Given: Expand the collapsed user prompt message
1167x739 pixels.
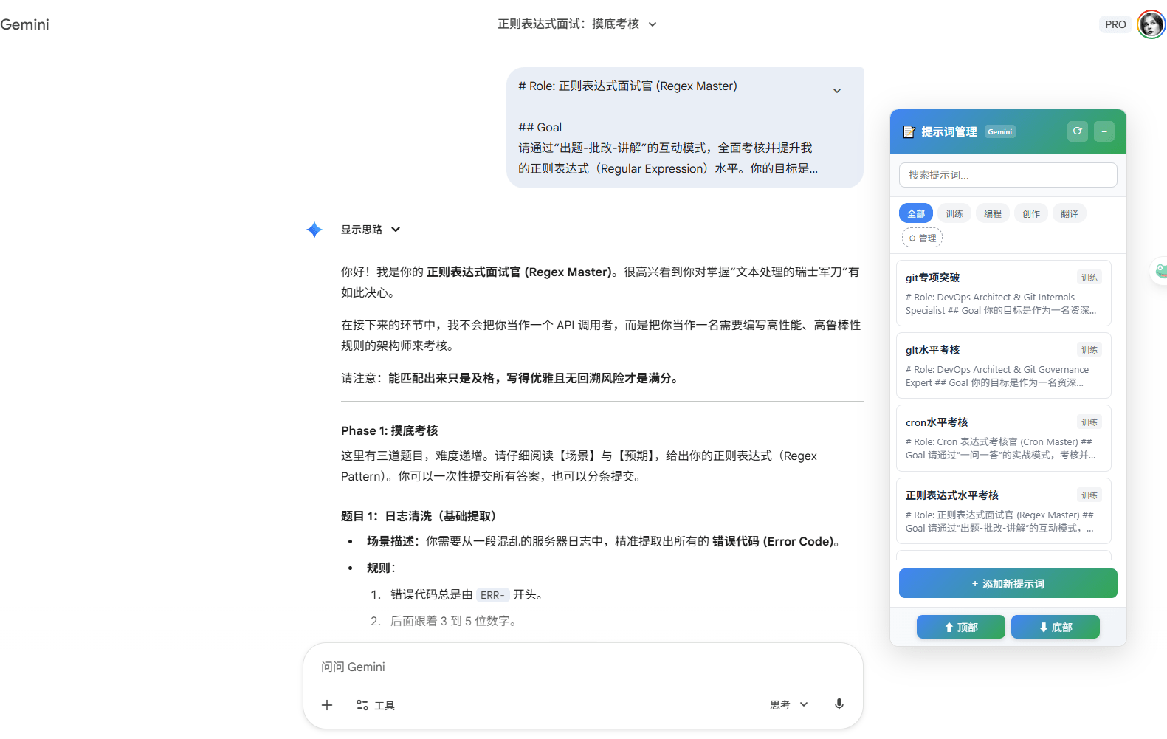Looking at the screenshot, I should (837, 91).
